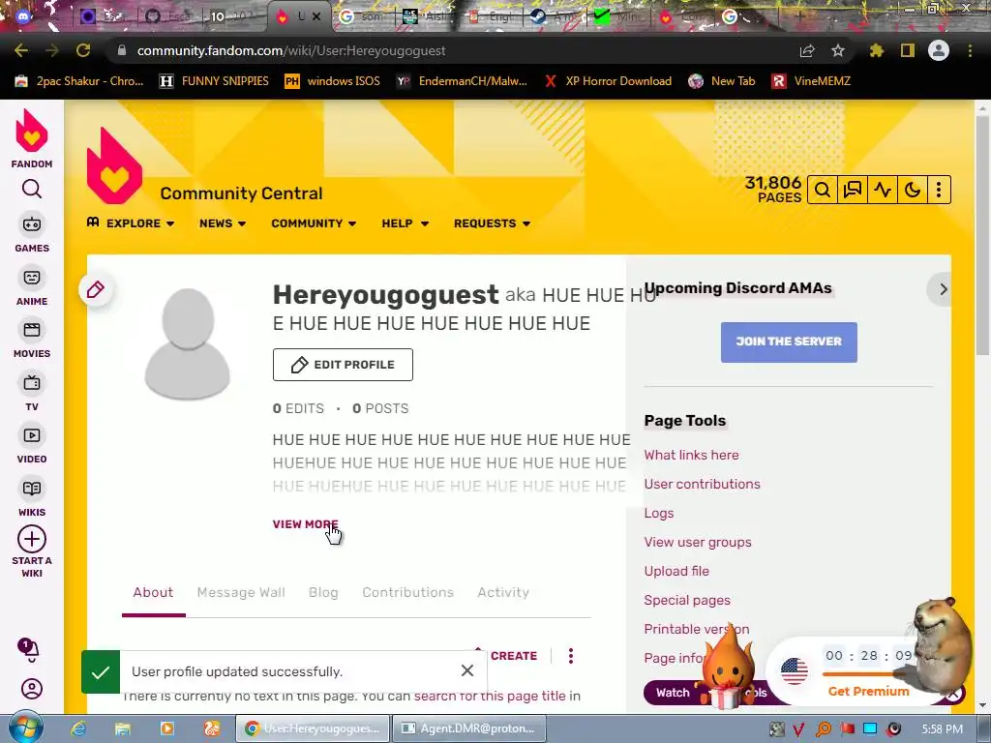Expand the News dropdown menu
This screenshot has width=991, height=743.
coord(223,223)
